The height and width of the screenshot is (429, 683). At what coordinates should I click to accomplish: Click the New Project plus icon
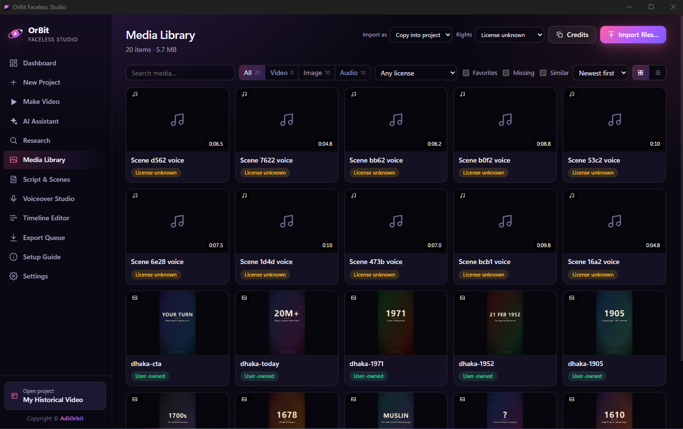coord(13,82)
